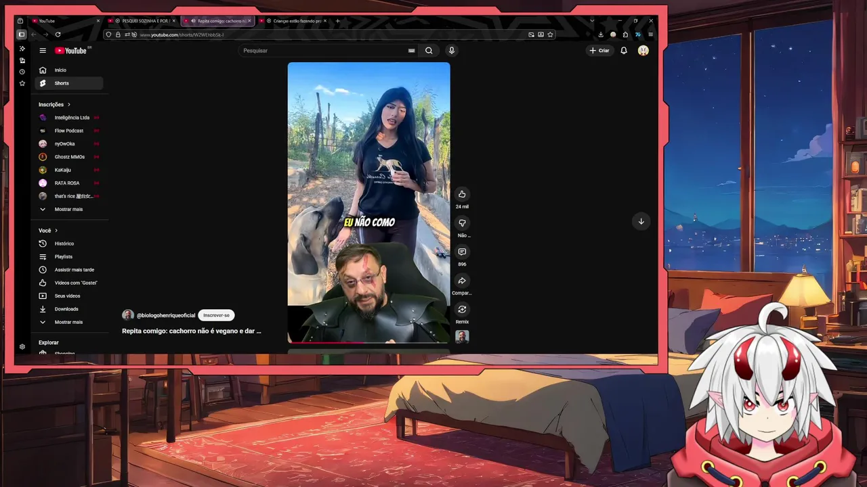Dislike the Short with thumbs-down icon
Screen dimensions: 867x487
tap(462, 223)
